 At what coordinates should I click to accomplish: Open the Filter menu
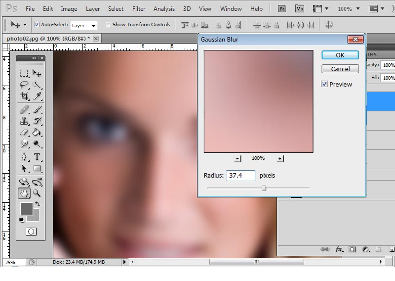click(x=139, y=9)
